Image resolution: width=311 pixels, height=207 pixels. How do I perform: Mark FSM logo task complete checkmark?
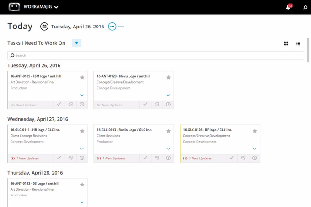click(x=59, y=104)
